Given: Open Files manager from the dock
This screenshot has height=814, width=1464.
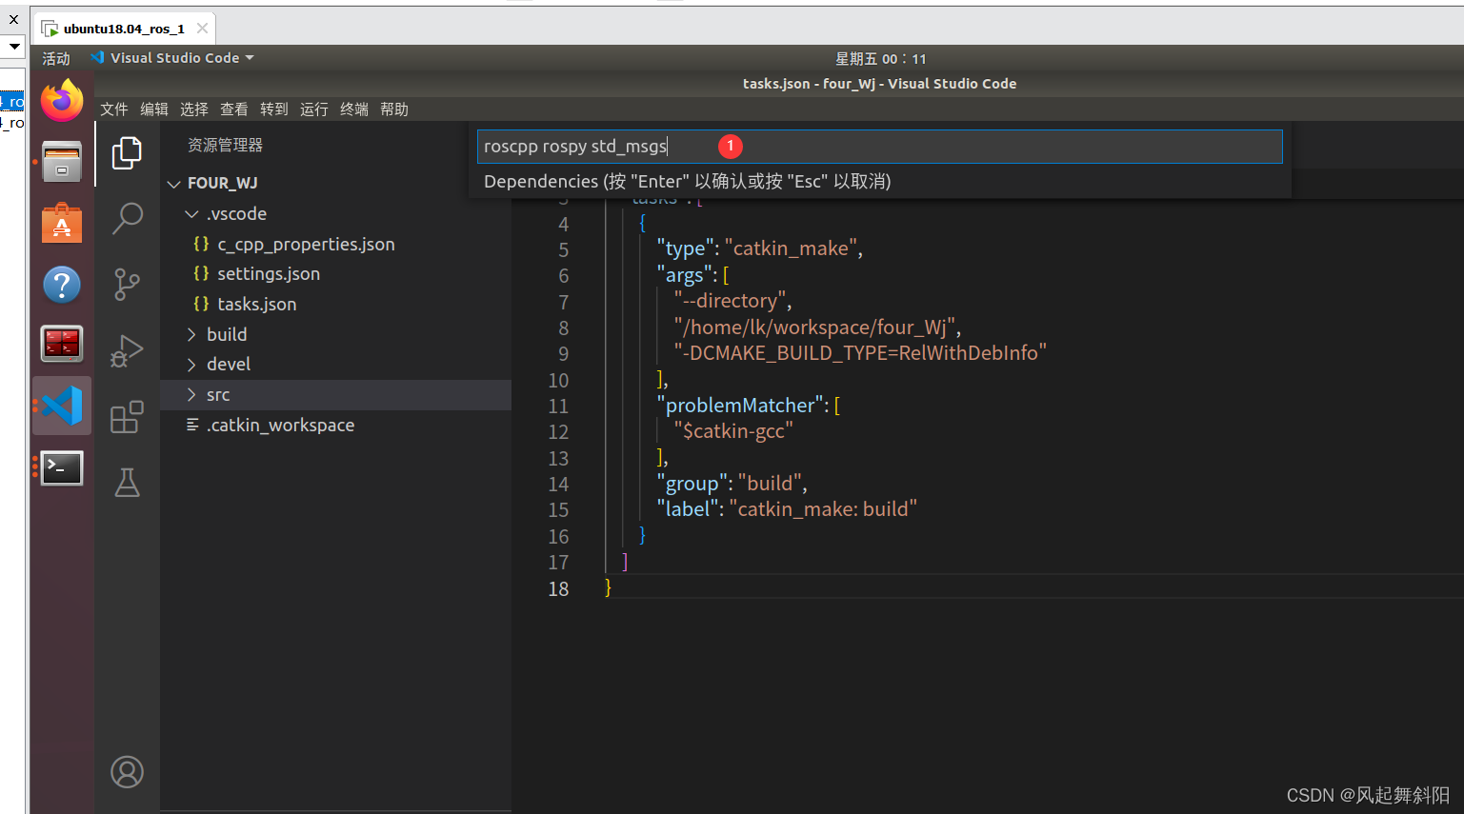Looking at the screenshot, I should tap(62, 162).
